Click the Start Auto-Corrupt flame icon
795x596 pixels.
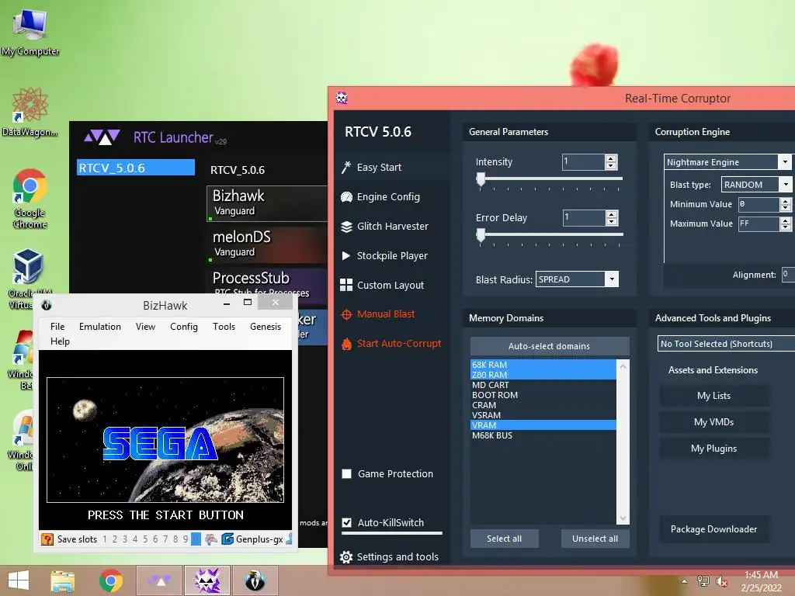(346, 344)
